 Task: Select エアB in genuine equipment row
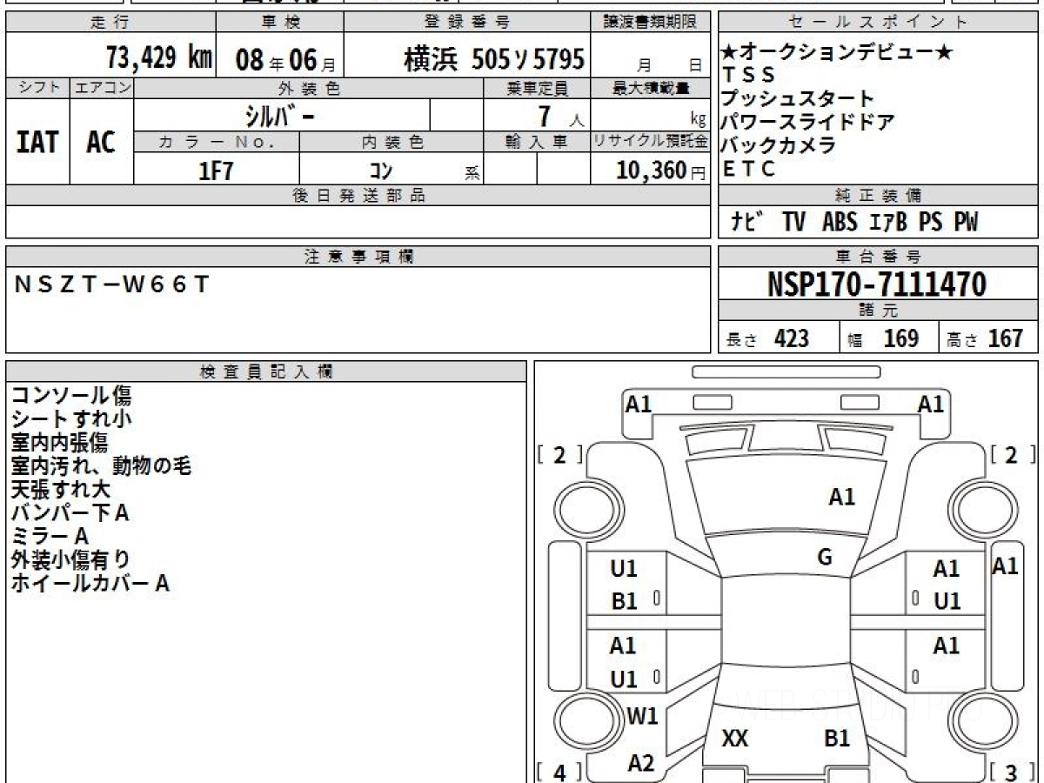[x=888, y=223]
